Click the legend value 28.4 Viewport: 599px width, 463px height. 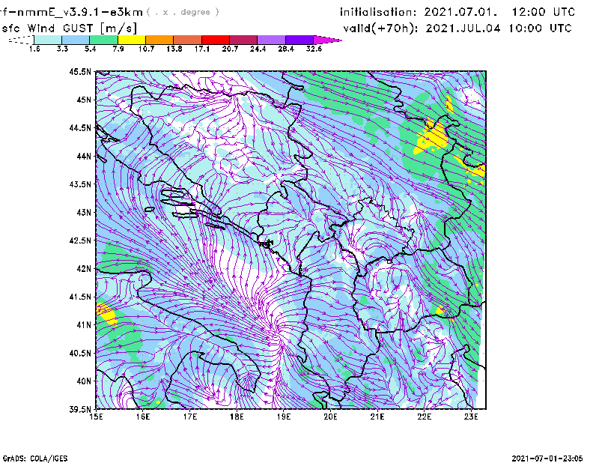[x=286, y=49]
